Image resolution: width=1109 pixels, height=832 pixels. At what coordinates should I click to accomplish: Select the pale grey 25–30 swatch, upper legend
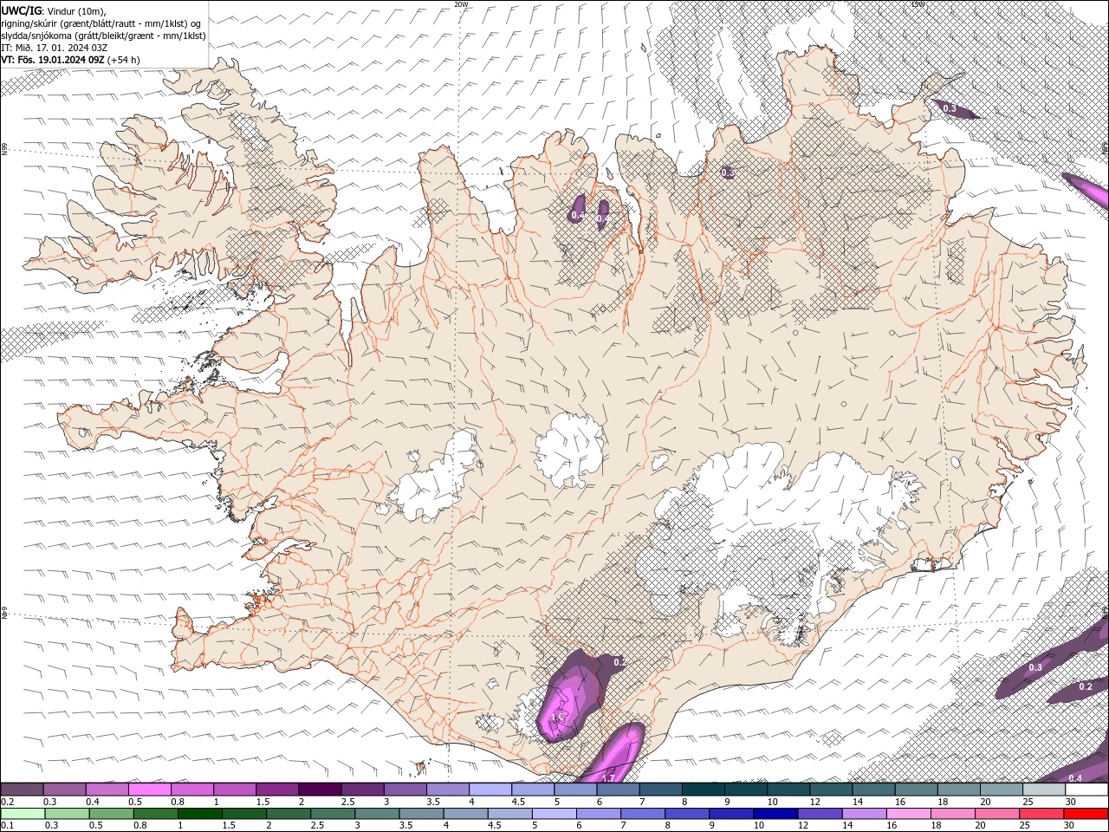1044,790
